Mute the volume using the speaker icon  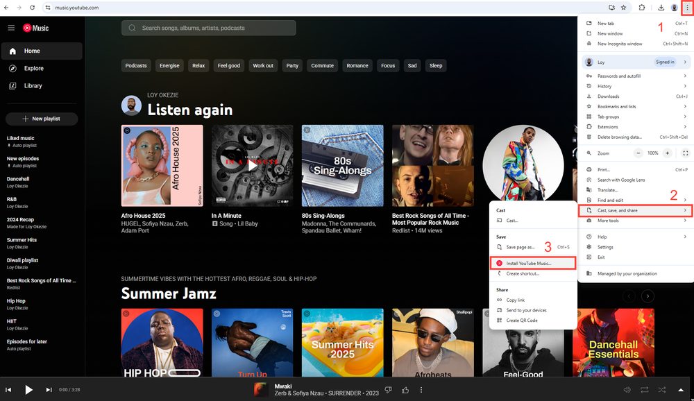click(x=627, y=390)
